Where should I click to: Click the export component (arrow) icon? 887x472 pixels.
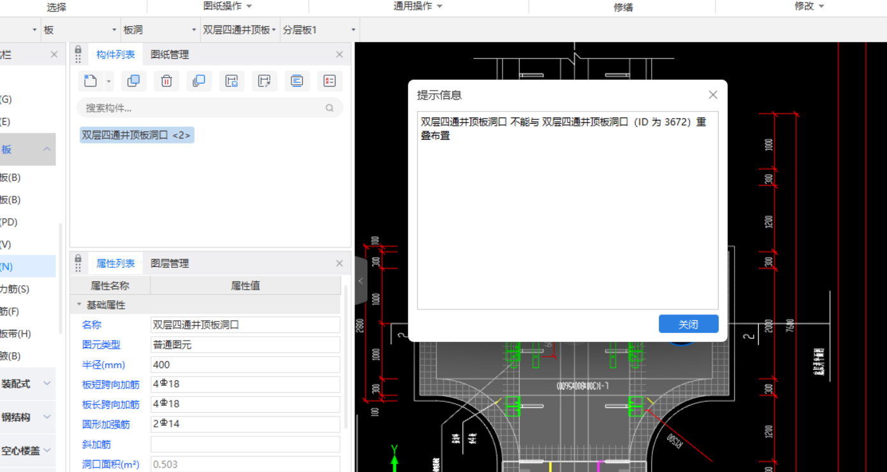pyautogui.click(x=264, y=80)
